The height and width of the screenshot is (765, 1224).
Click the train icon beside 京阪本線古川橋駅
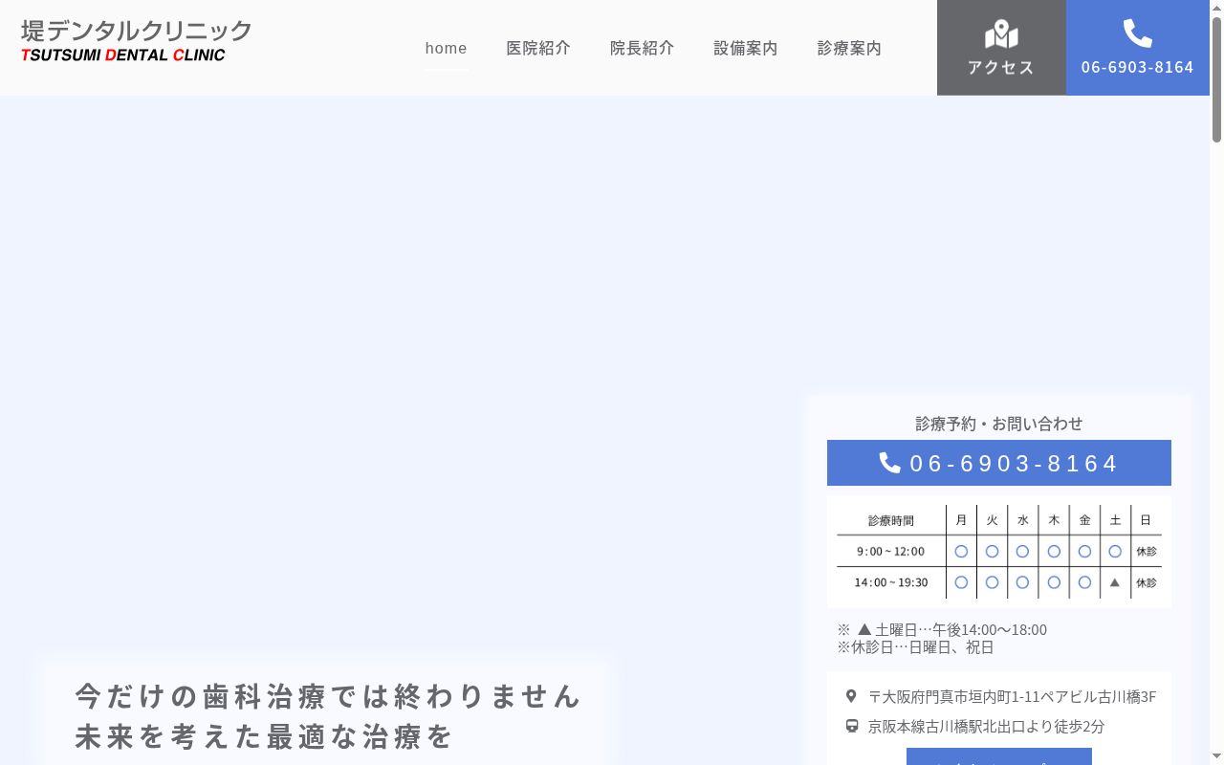click(x=851, y=726)
